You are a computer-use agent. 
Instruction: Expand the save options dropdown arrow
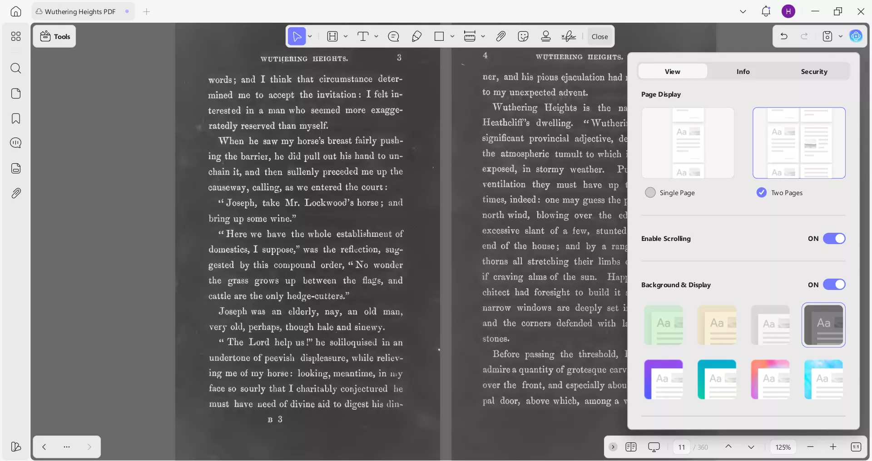841,36
